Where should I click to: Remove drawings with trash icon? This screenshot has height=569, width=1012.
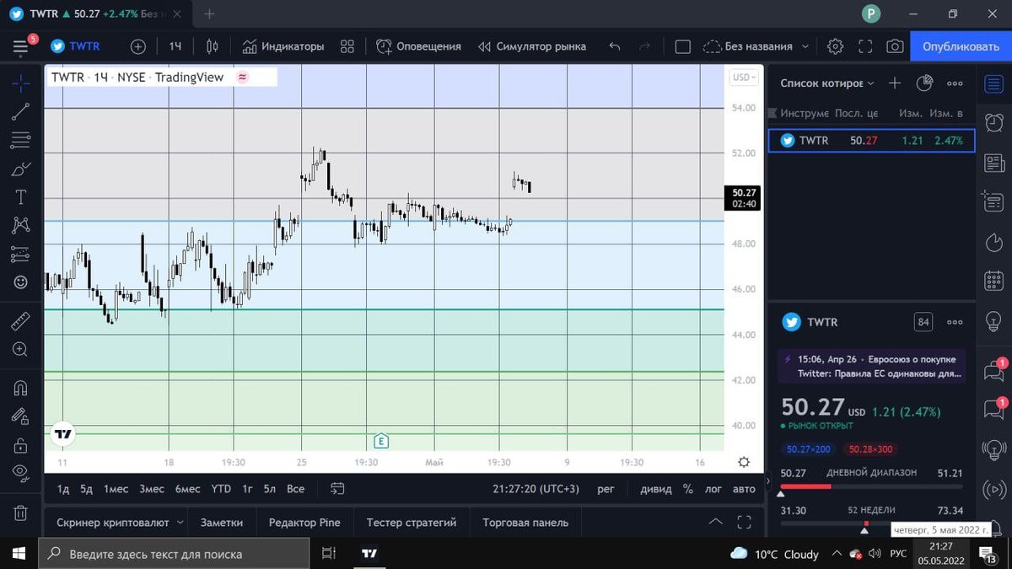click(21, 512)
